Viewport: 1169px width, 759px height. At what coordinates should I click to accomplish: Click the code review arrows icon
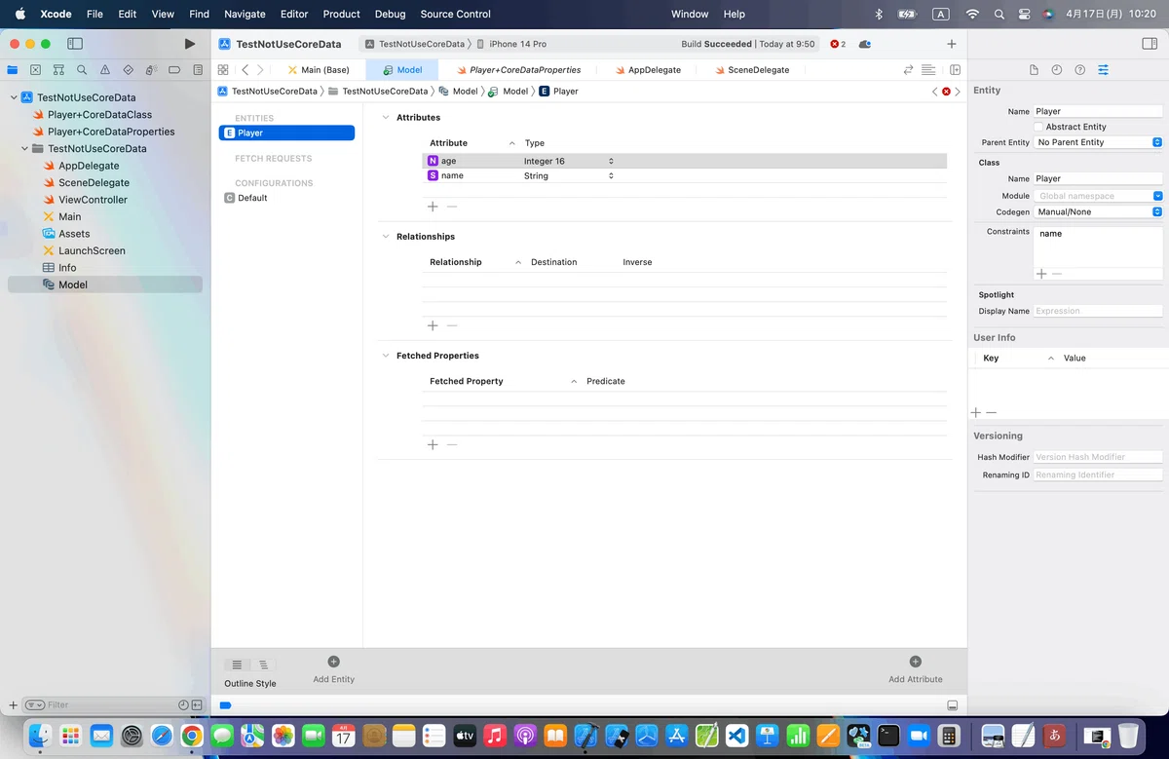coord(908,70)
